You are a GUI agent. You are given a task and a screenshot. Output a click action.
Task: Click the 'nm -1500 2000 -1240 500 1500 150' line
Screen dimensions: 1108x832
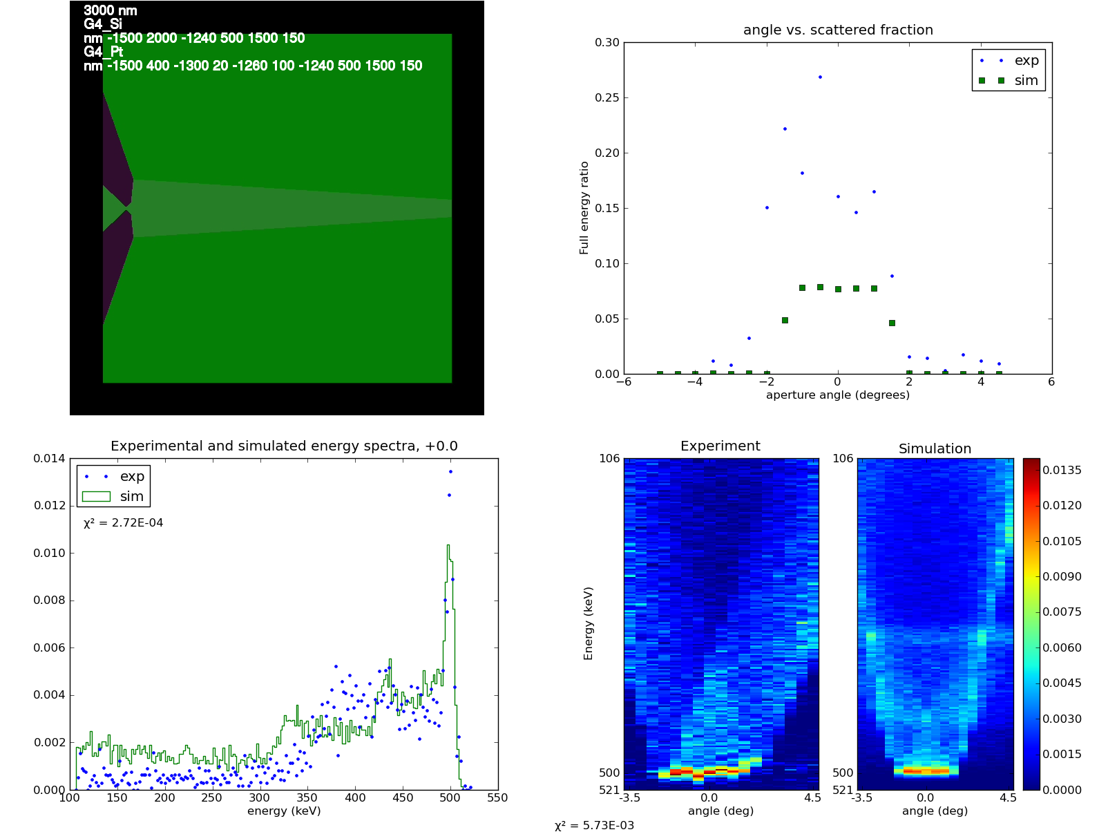point(194,38)
